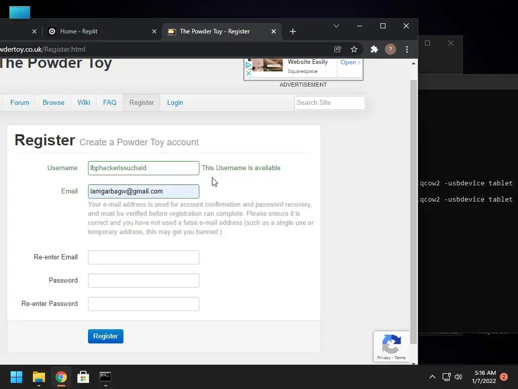This screenshot has height=389, width=518.
Task: Open the Windows Start menu
Action: pyautogui.click(x=16, y=377)
